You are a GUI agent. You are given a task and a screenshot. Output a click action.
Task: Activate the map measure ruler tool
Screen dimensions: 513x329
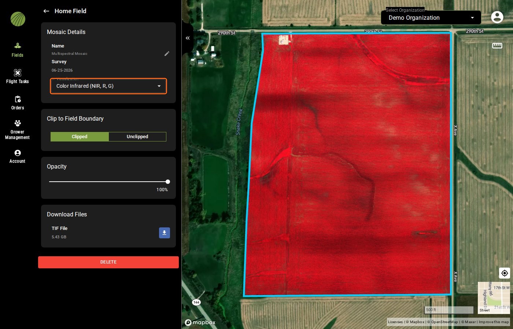point(497,46)
